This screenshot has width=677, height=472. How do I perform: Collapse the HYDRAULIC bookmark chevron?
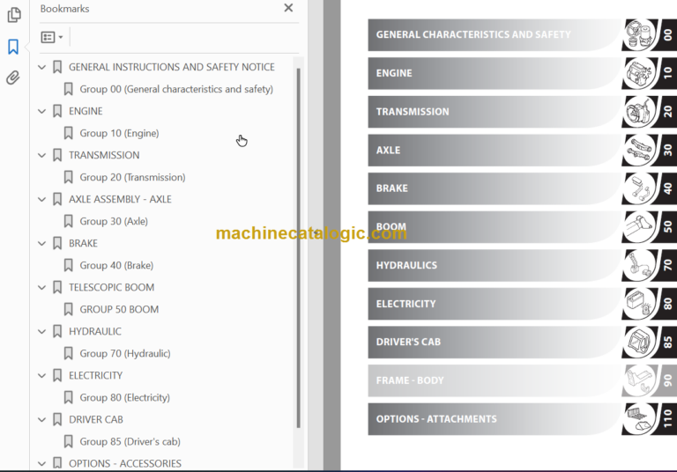[42, 331]
